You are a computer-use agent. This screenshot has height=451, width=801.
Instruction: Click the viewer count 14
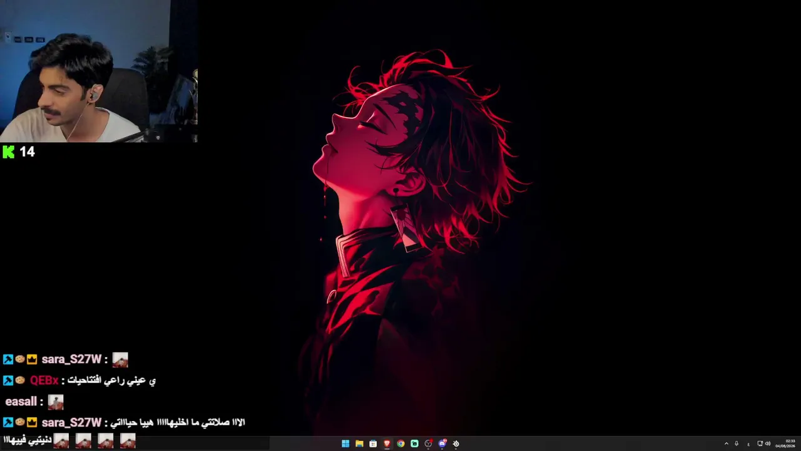27,152
